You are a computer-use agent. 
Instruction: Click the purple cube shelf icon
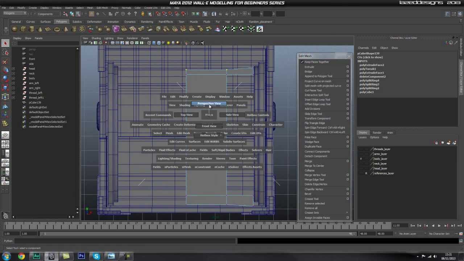pos(116,29)
